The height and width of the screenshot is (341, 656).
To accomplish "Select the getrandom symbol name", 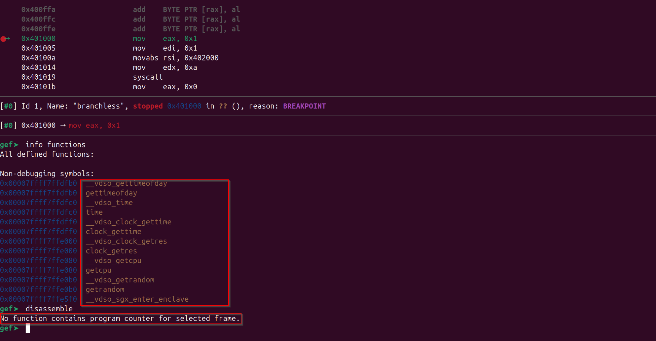I will click(x=105, y=289).
